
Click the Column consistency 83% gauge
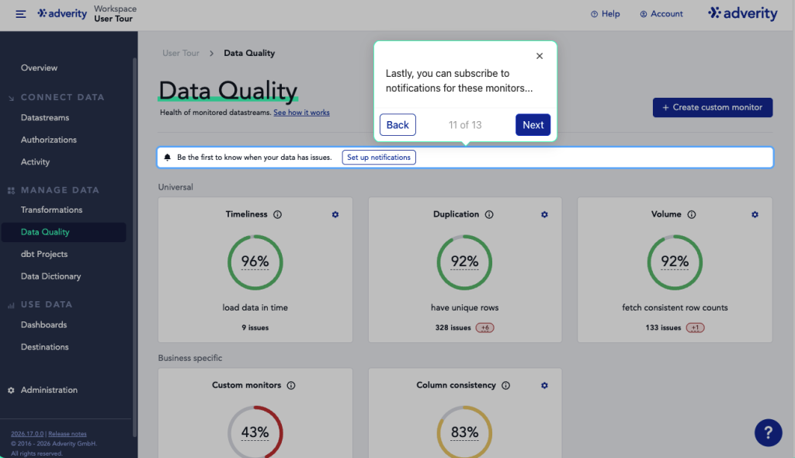(x=464, y=432)
